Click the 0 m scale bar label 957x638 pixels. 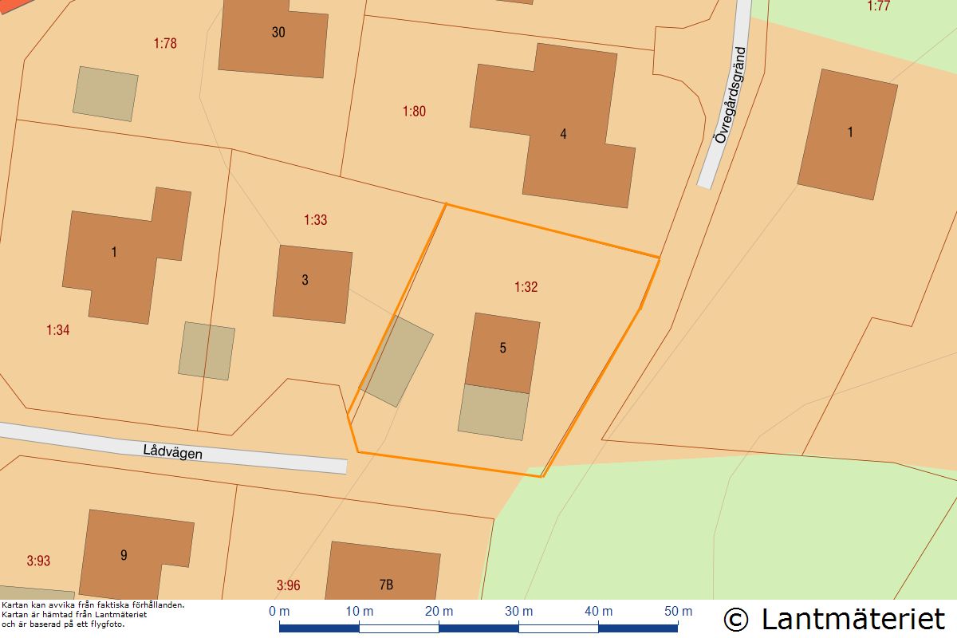pos(279,612)
